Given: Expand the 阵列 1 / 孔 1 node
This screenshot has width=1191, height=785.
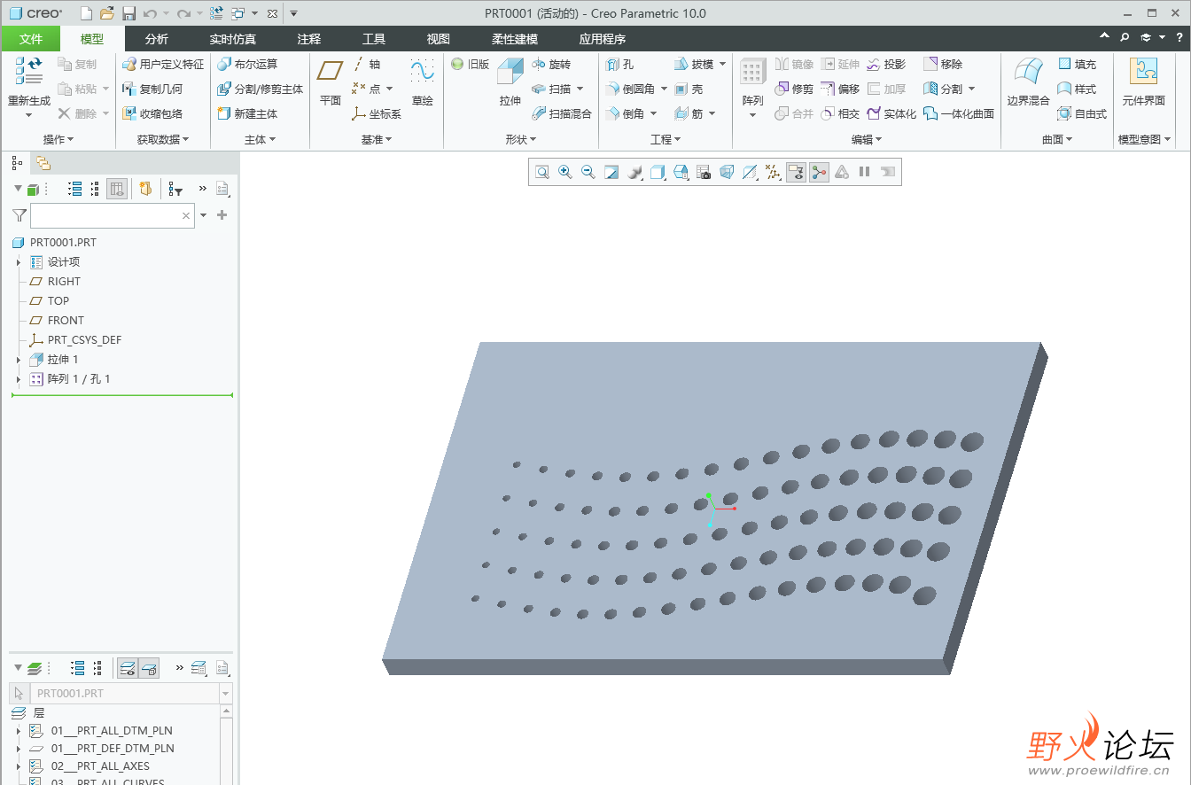Looking at the screenshot, I should [x=18, y=379].
